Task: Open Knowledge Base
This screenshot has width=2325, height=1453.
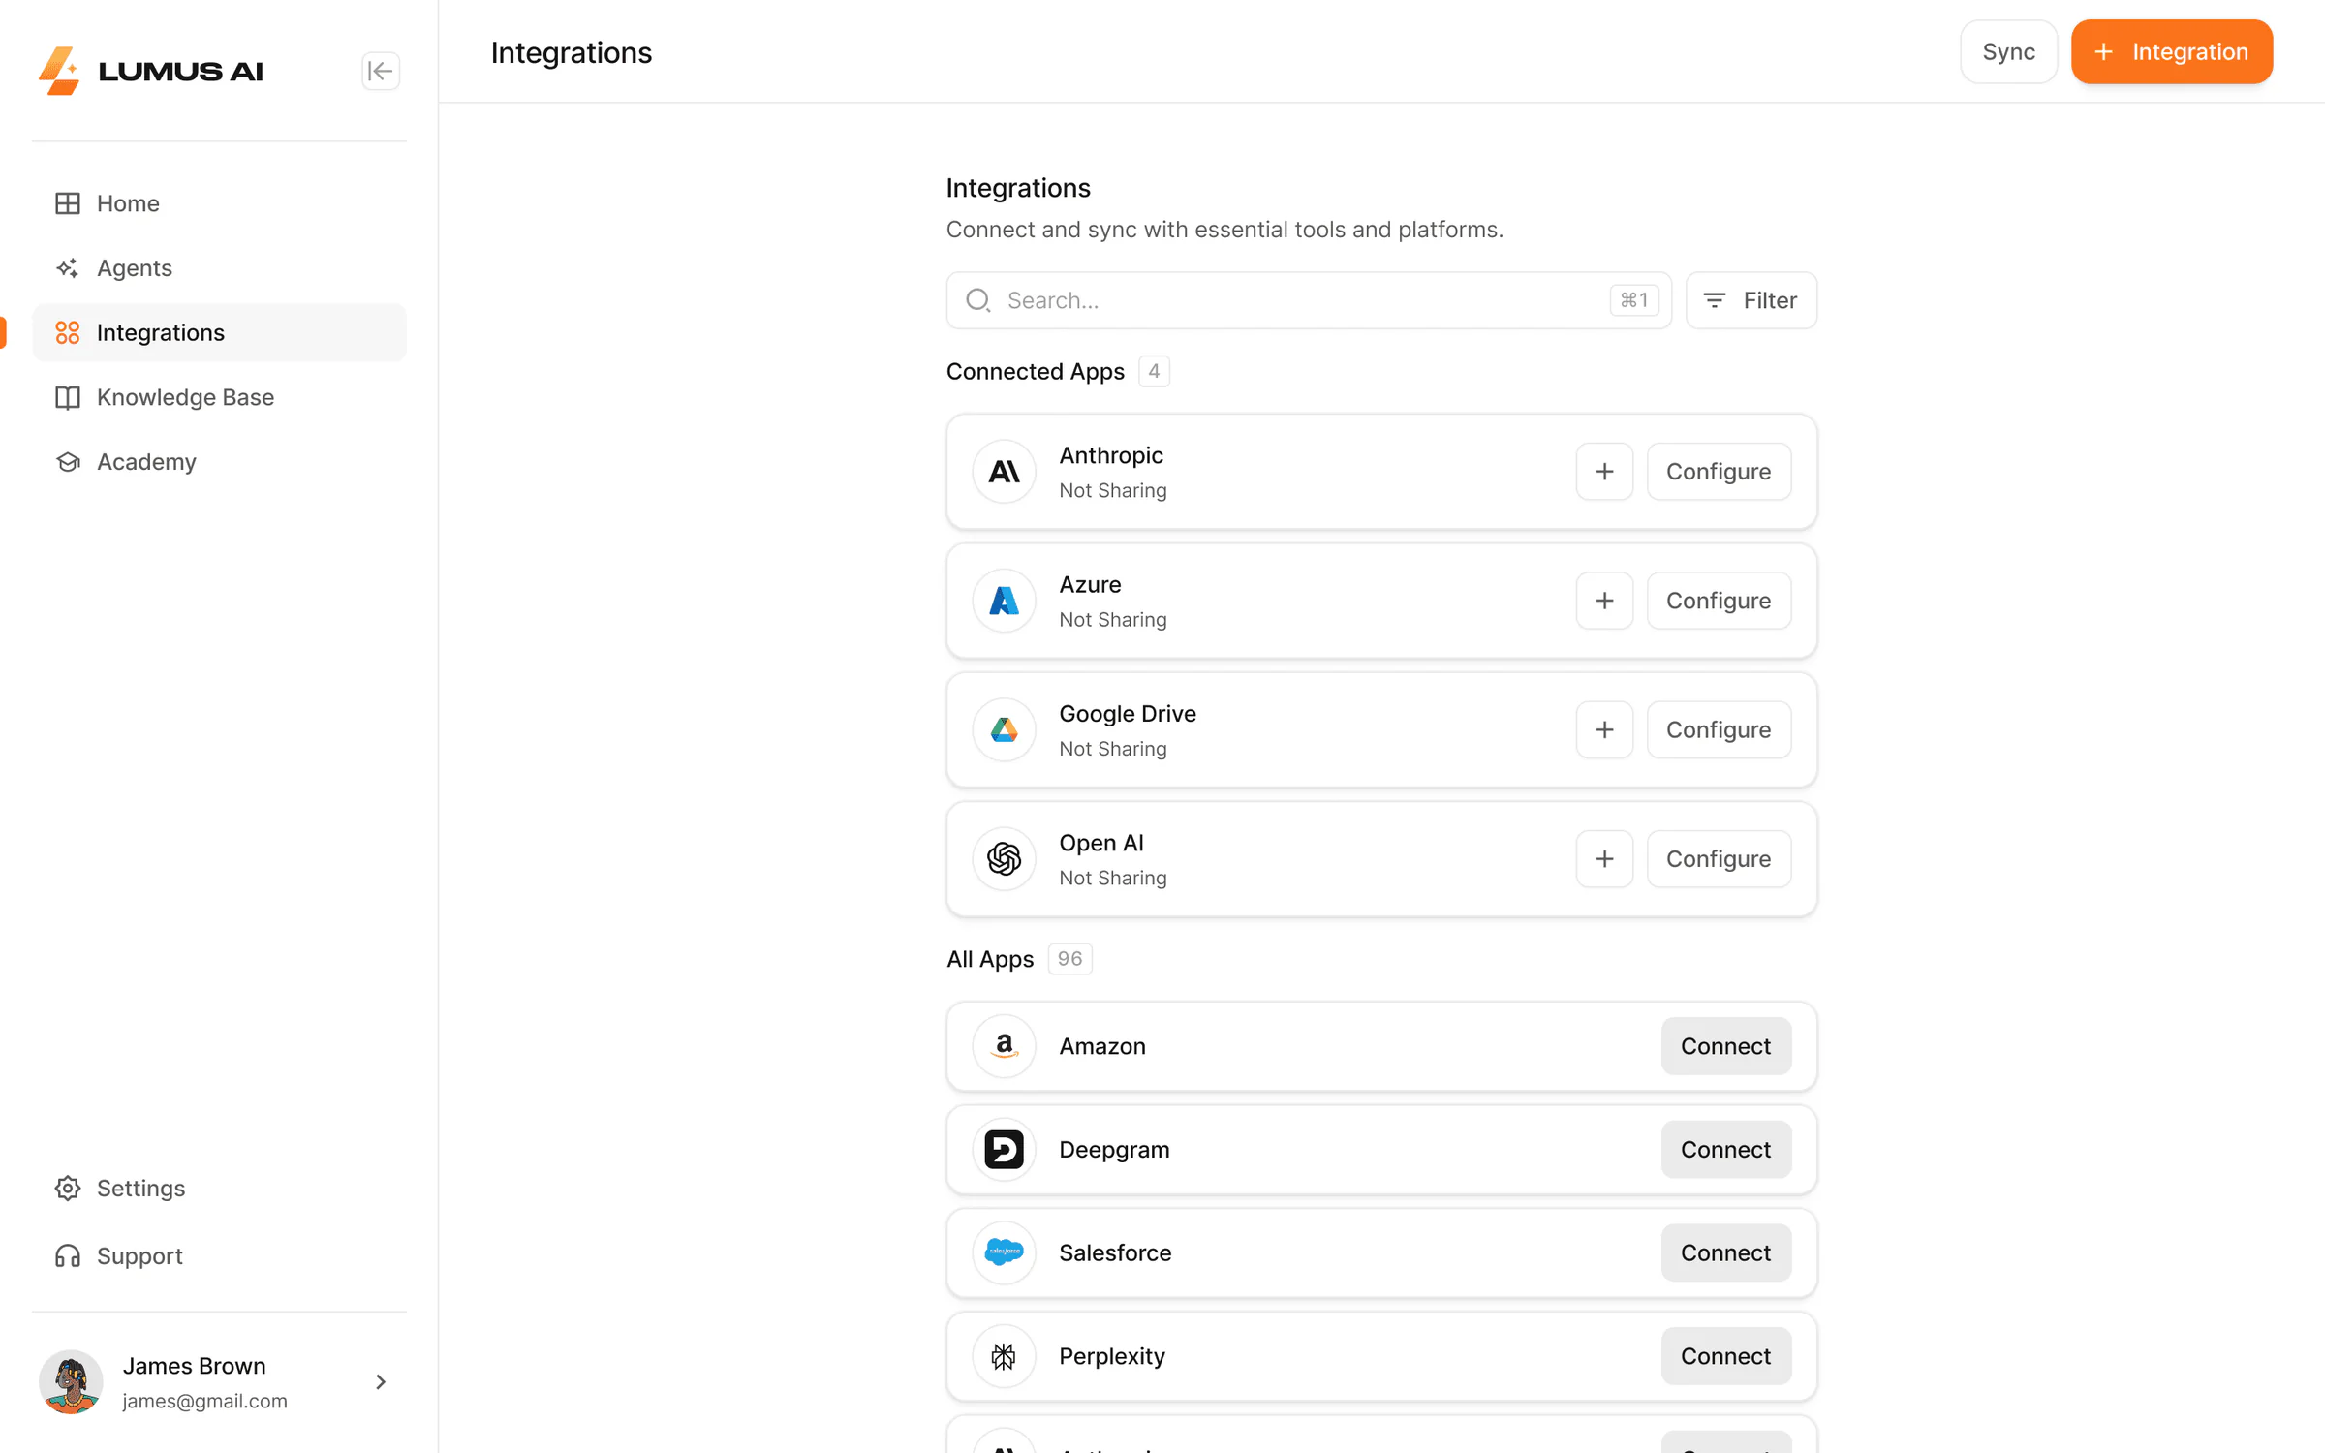Action: click(x=219, y=397)
